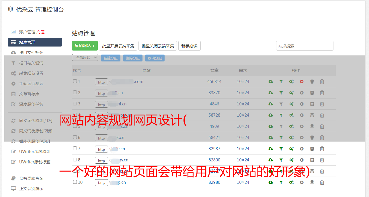Click the gear icon beside 优采云 管理控制台

(11, 9)
